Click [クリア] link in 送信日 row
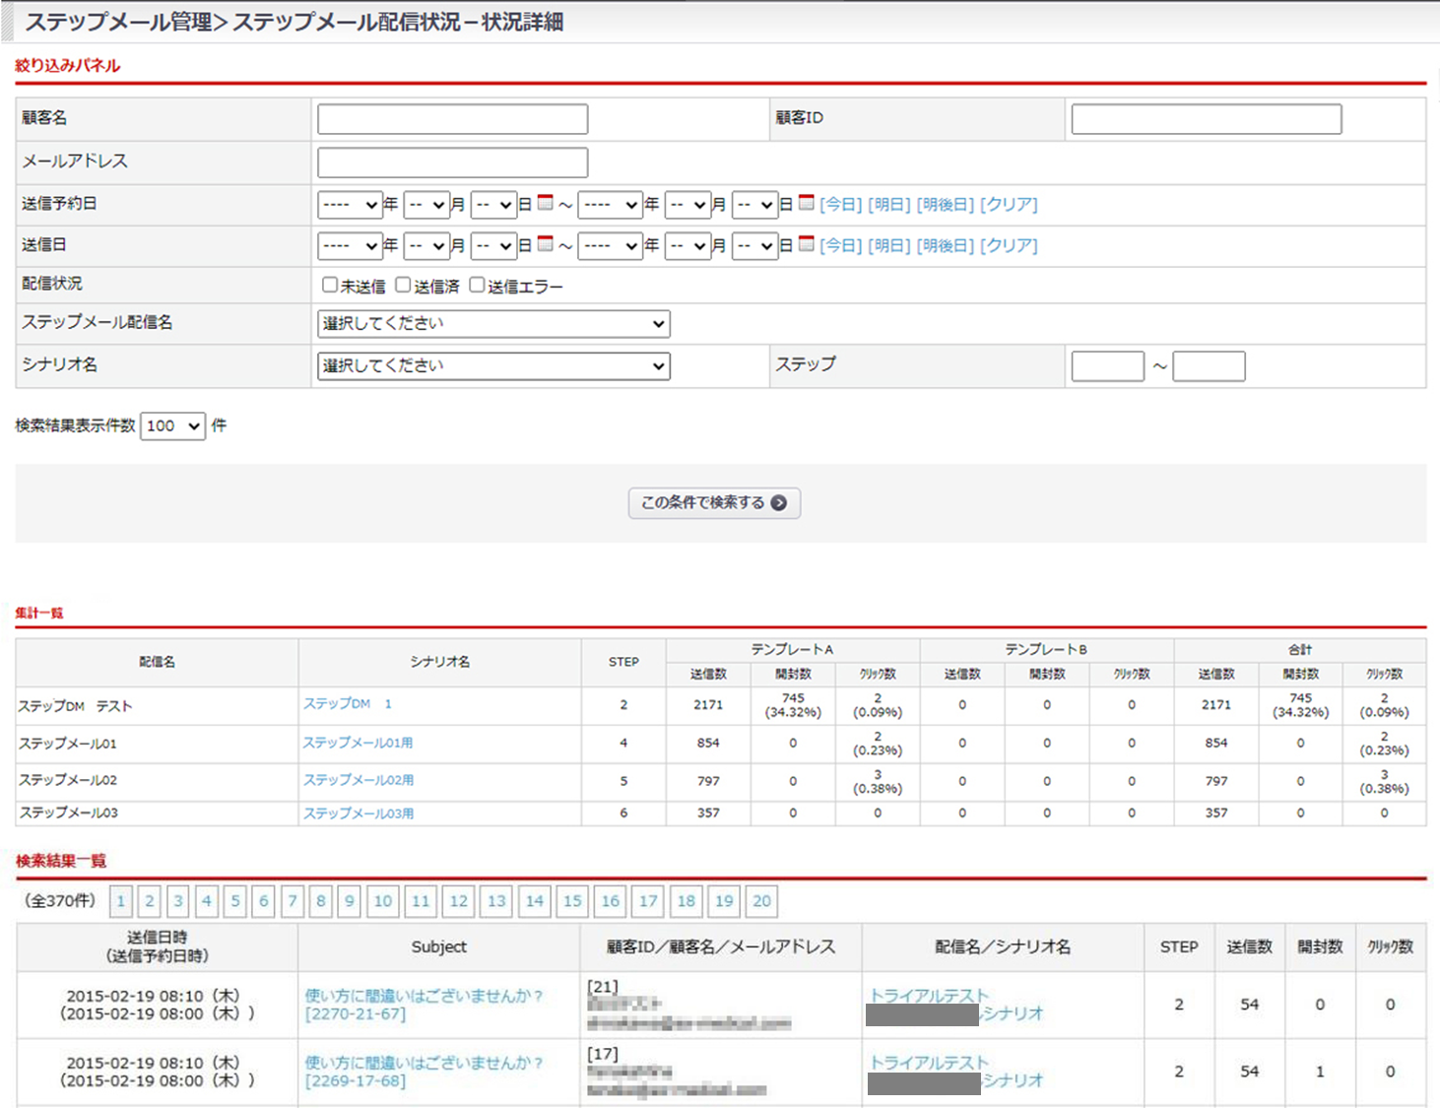 tap(1009, 246)
